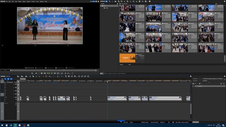Click the Rewind button in the player
Screen dimensions: 226x127
pos(45,73)
